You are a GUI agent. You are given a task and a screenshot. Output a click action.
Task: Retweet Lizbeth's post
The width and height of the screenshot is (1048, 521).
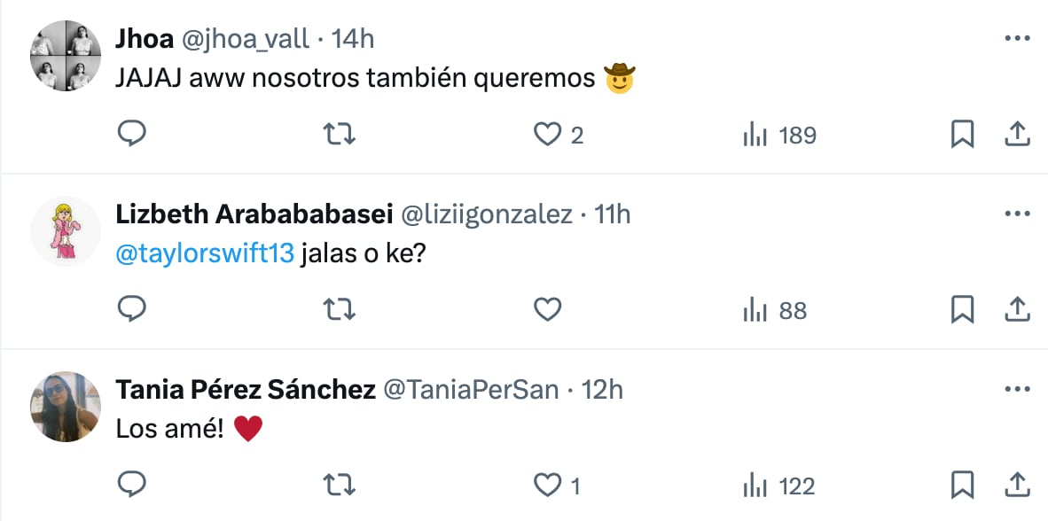(339, 309)
